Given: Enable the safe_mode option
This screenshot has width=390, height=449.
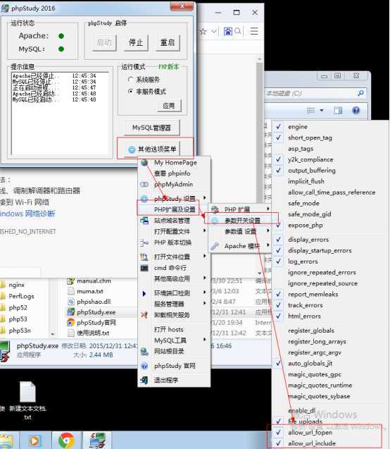Looking at the screenshot, I should (x=303, y=203).
